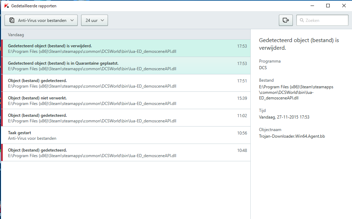Click the 'Vandaag, 27-11-2015 17:53' time value
The width and height of the screenshot is (352, 219).
(284, 117)
